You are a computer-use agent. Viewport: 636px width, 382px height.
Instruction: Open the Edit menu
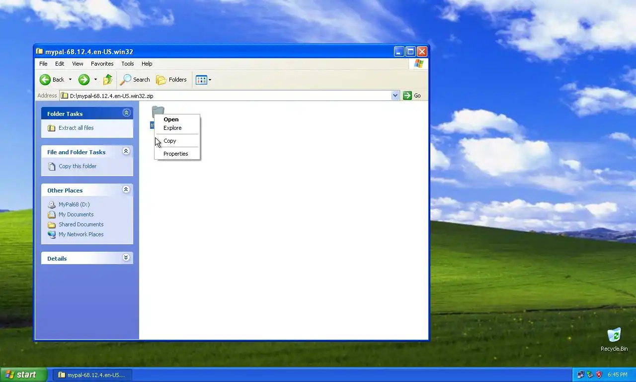tap(60, 64)
